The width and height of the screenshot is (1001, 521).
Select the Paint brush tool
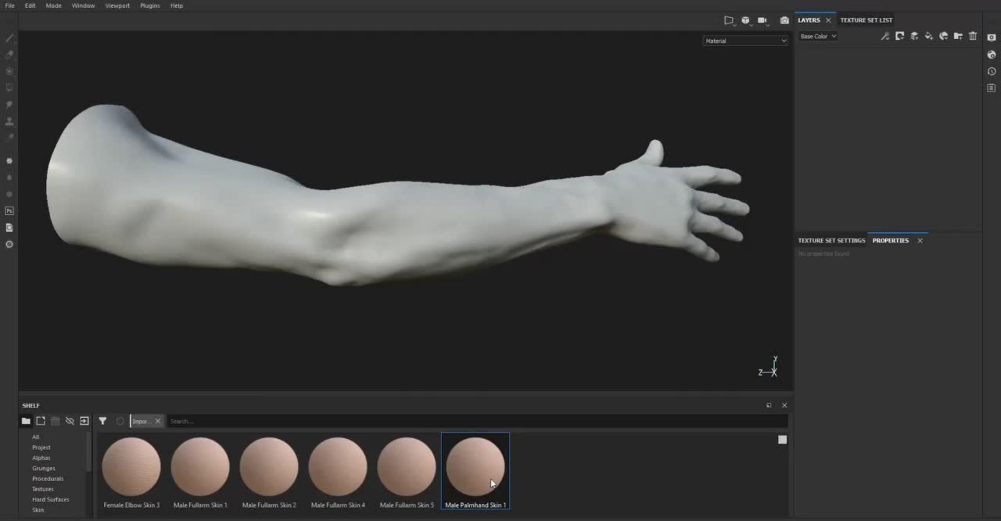pyautogui.click(x=9, y=38)
